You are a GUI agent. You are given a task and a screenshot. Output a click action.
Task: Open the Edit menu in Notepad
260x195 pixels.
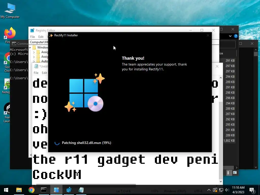point(44,73)
